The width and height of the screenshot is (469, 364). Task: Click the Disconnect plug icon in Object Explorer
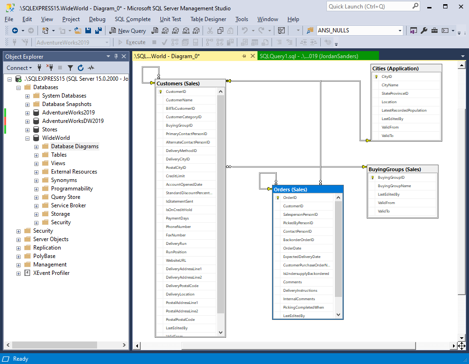(x=50, y=68)
